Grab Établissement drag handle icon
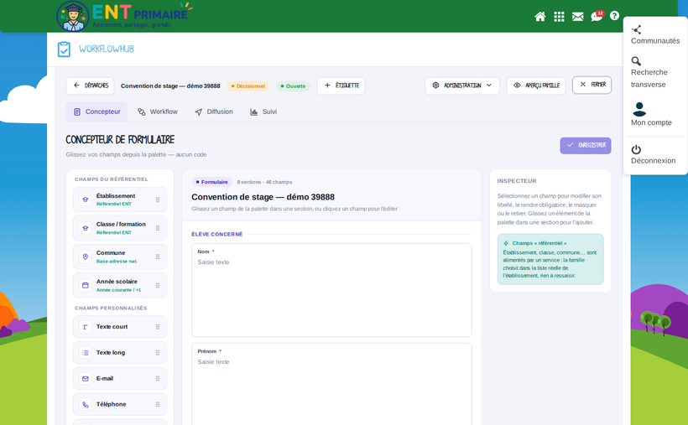The image size is (688, 425). pos(158,200)
